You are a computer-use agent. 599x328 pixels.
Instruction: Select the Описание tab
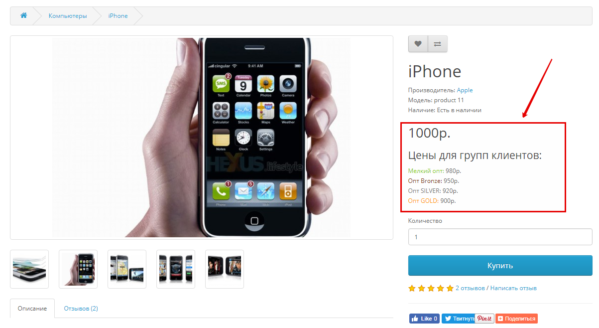(32, 309)
